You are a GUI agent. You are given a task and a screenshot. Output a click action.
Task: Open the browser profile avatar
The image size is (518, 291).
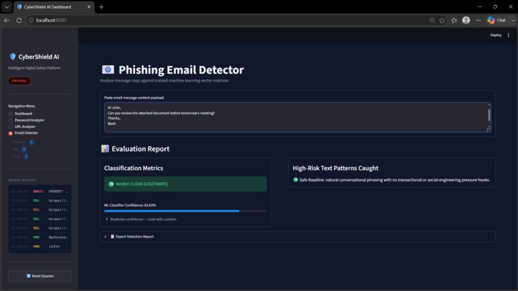click(x=466, y=20)
